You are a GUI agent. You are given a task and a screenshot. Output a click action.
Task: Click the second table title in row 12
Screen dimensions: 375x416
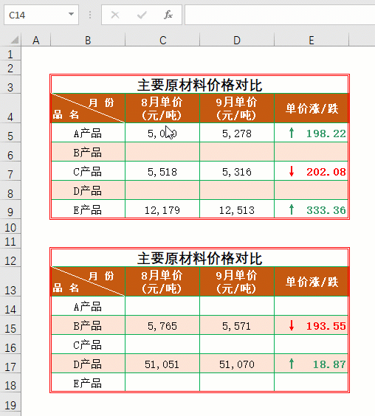[x=199, y=258]
